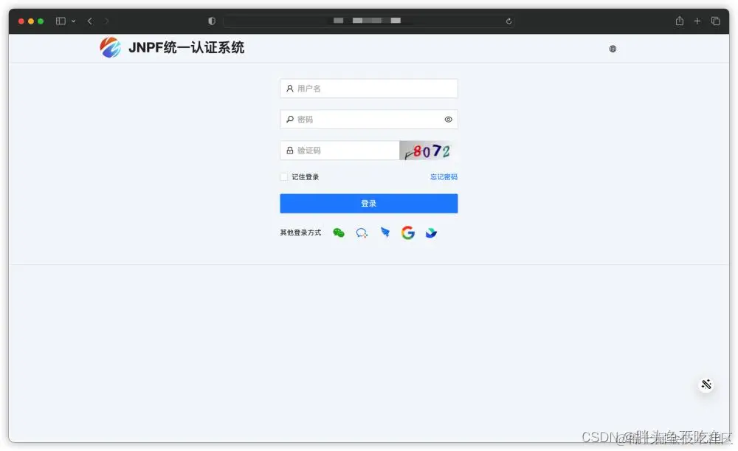Enable the 记住登录 checkbox
This screenshot has width=738, height=451.
click(284, 177)
